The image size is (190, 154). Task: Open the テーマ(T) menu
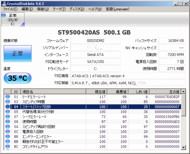coord(59,9)
